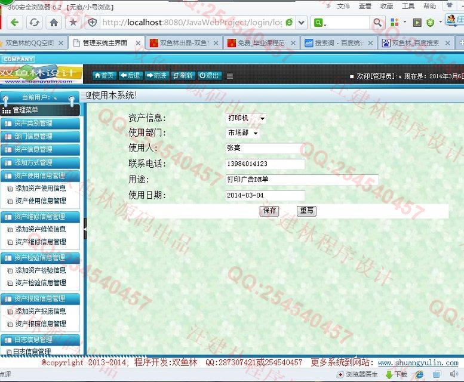The image size is (464, 382).
Task: Reload the page with the refresh icon
Action: click(34, 23)
